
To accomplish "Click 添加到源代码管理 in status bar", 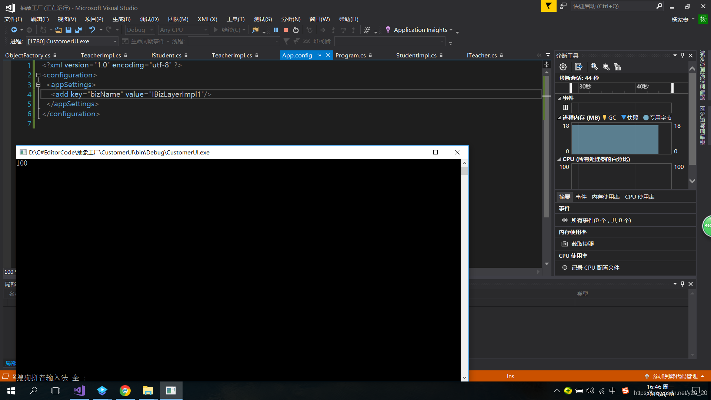I will click(675, 376).
